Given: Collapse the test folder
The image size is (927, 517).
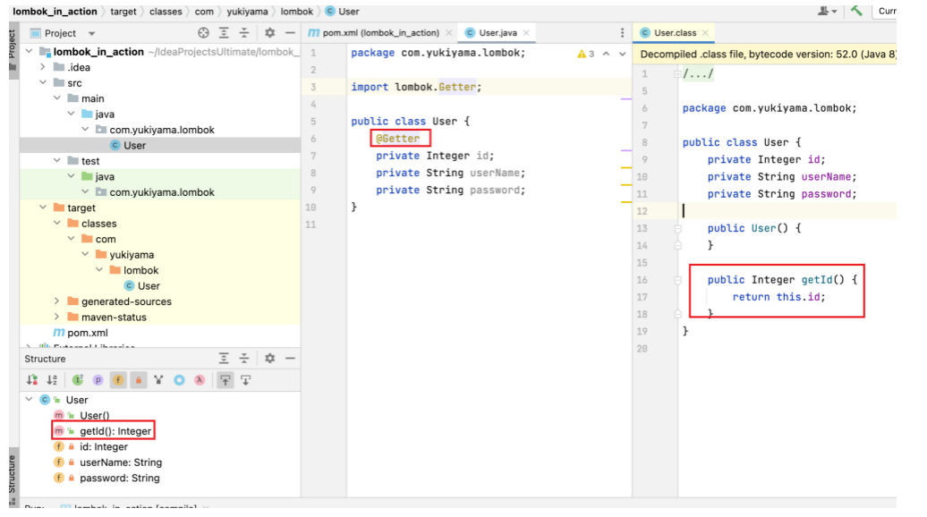Looking at the screenshot, I should pyautogui.click(x=56, y=161).
